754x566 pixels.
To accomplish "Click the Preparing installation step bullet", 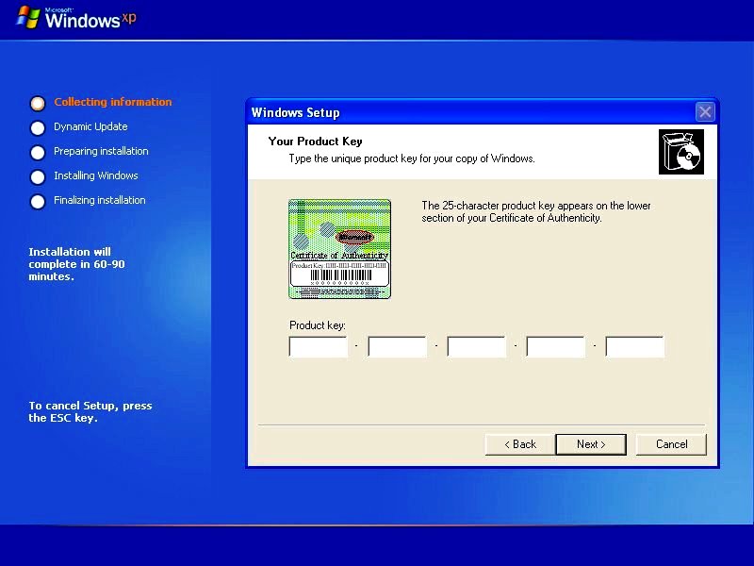I will (x=38, y=152).
